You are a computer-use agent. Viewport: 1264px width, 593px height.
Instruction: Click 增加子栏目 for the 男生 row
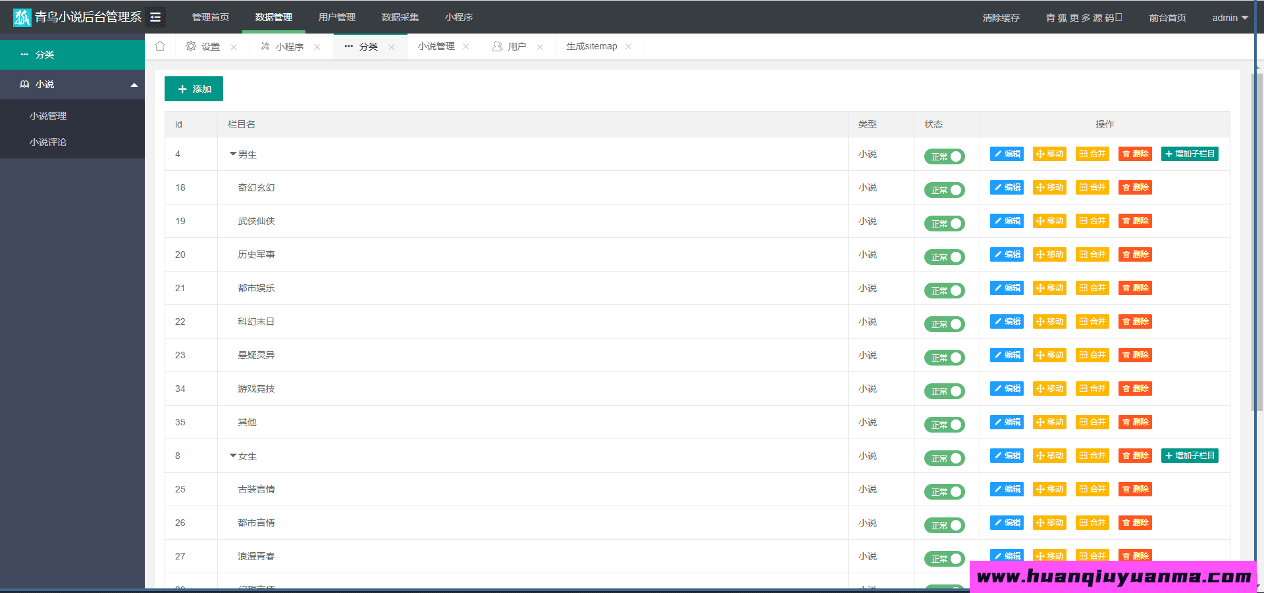tap(1190, 154)
